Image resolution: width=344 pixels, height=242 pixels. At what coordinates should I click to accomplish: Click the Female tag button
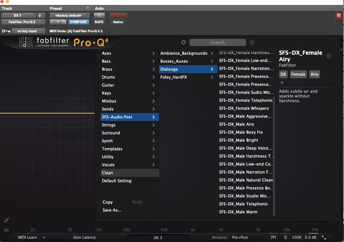click(x=298, y=74)
